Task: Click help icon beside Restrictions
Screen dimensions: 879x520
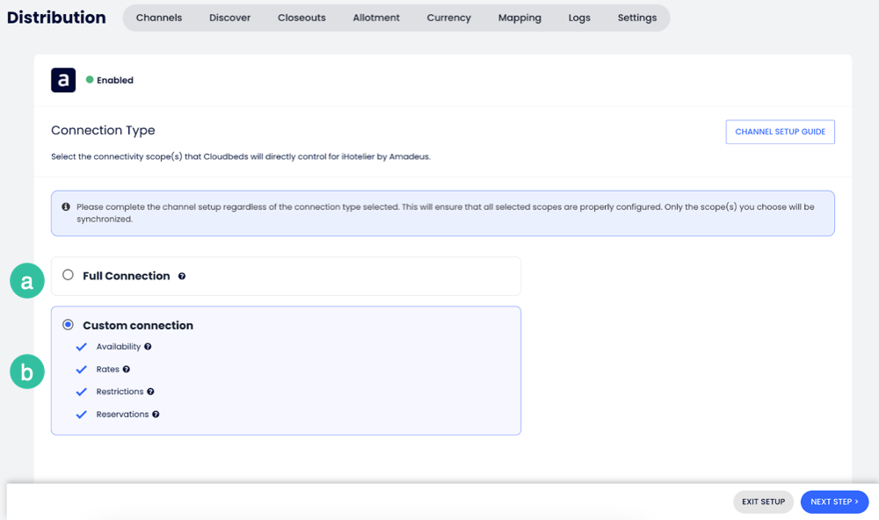Action: coord(150,392)
